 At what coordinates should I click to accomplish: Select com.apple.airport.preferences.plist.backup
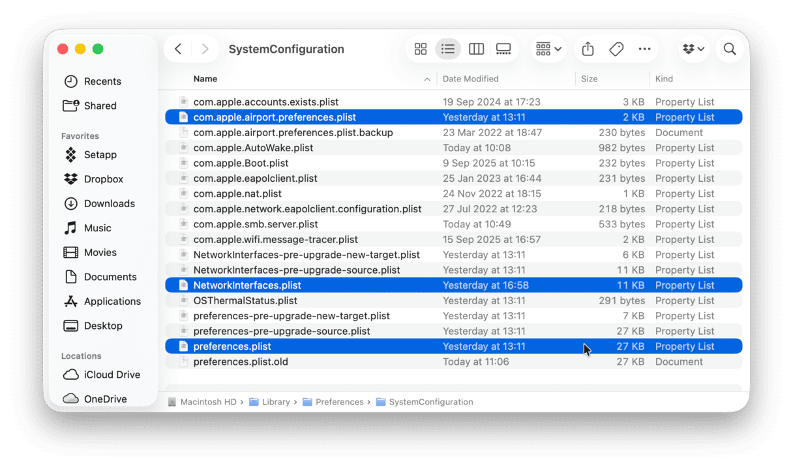click(x=453, y=132)
